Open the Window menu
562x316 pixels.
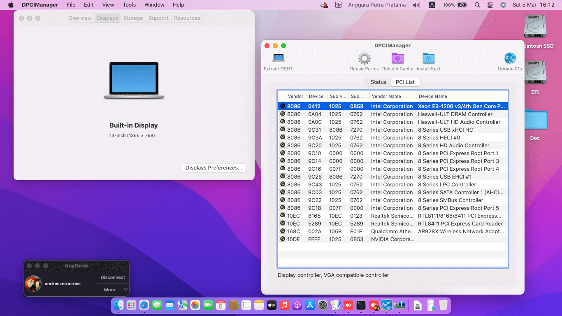pos(154,5)
